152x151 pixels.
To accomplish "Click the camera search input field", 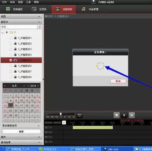I will [19, 27].
